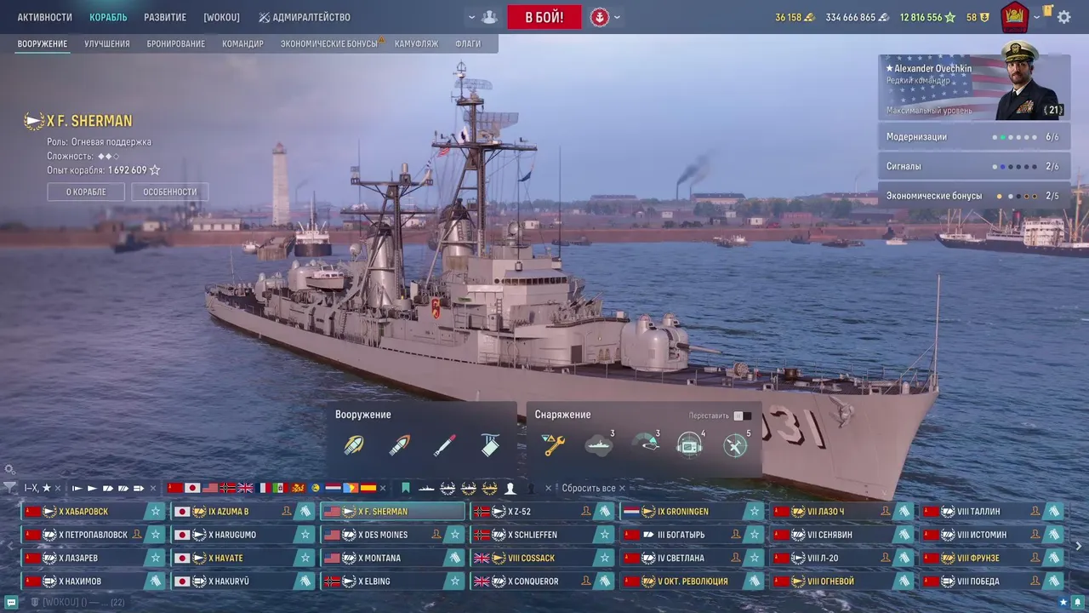Screen dimensions: 1089x613
Task: Toggle the USA flag nation filter
Action: [210, 488]
